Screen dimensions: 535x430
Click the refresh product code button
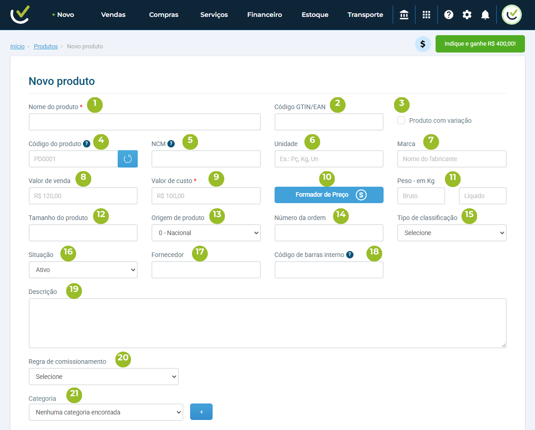coord(128,159)
